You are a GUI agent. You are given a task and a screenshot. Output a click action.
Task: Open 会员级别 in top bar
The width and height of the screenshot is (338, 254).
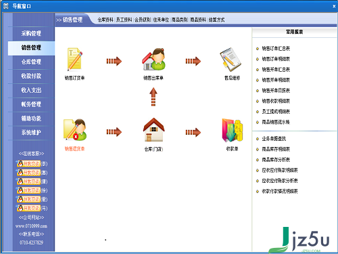[143, 20]
